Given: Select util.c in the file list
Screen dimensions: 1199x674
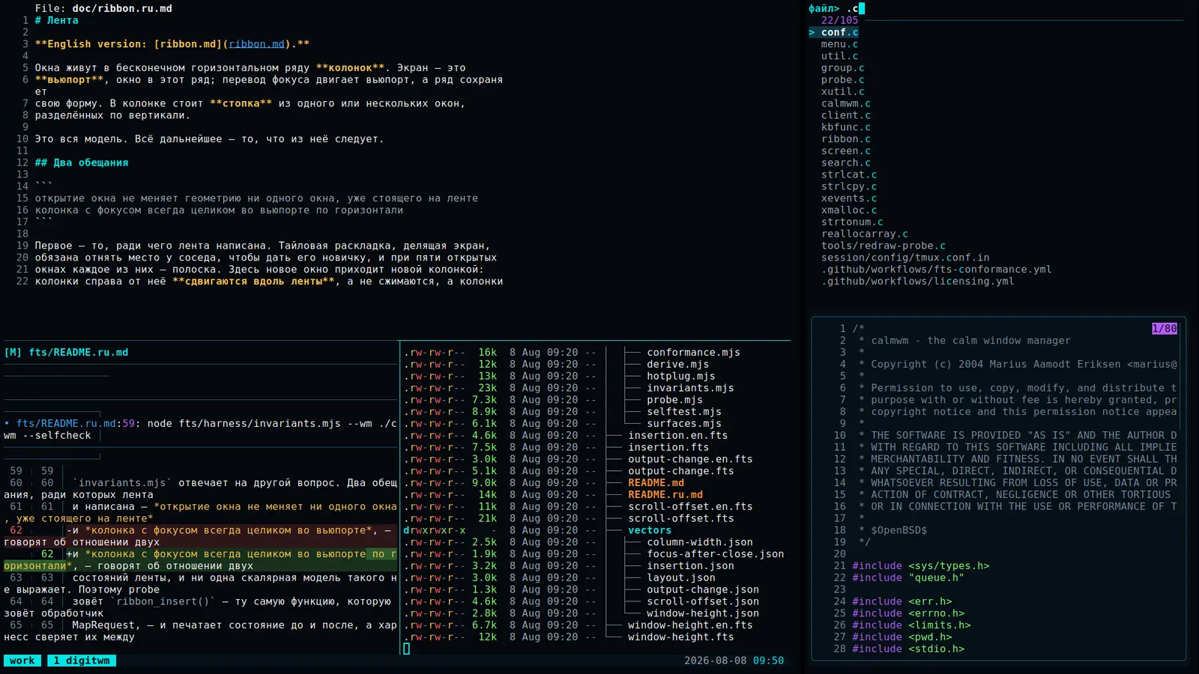Looking at the screenshot, I should pyautogui.click(x=839, y=56).
